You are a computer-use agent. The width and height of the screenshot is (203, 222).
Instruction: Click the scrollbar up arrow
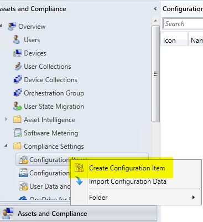(155, 21)
